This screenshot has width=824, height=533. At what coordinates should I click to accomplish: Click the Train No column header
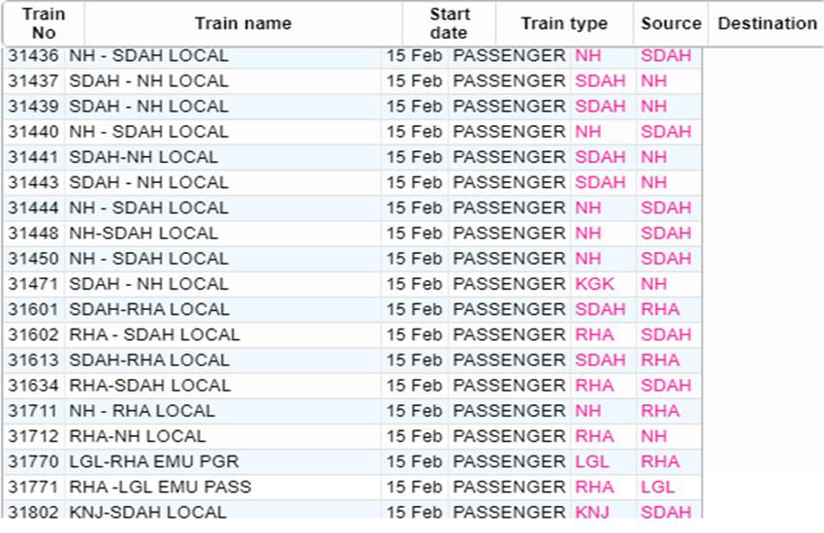(43, 23)
